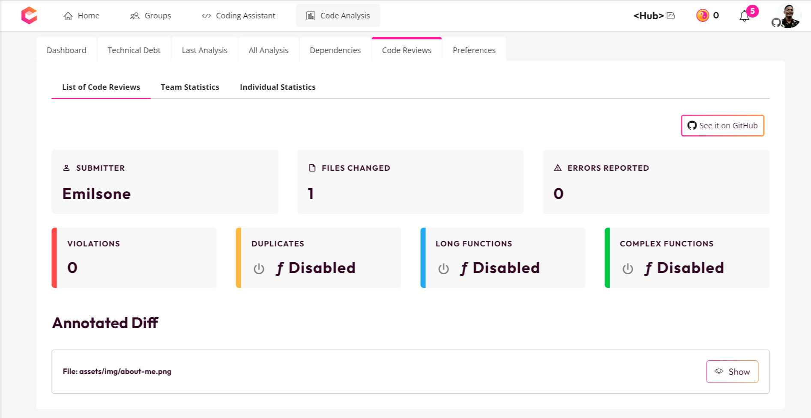The width and height of the screenshot is (811, 418).
Task: Open the notifications bell
Action: 744,16
